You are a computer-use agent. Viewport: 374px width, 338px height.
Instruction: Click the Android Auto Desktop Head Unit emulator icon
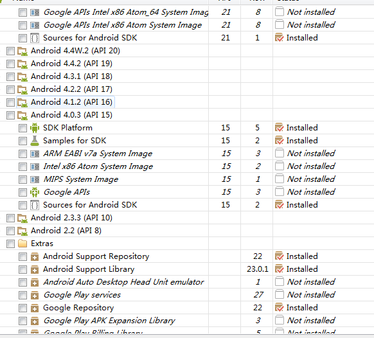[x=35, y=283]
